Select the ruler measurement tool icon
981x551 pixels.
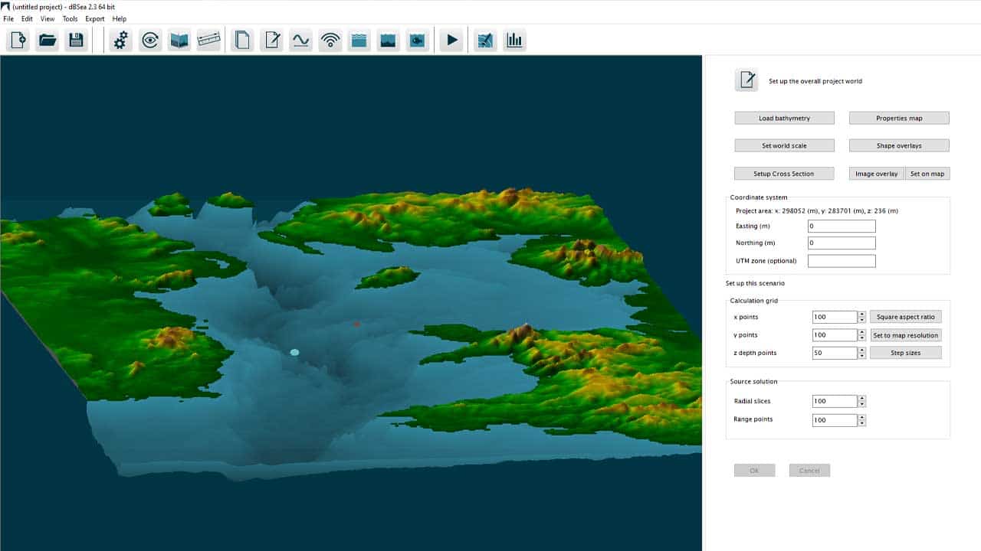tap(208, 41)
